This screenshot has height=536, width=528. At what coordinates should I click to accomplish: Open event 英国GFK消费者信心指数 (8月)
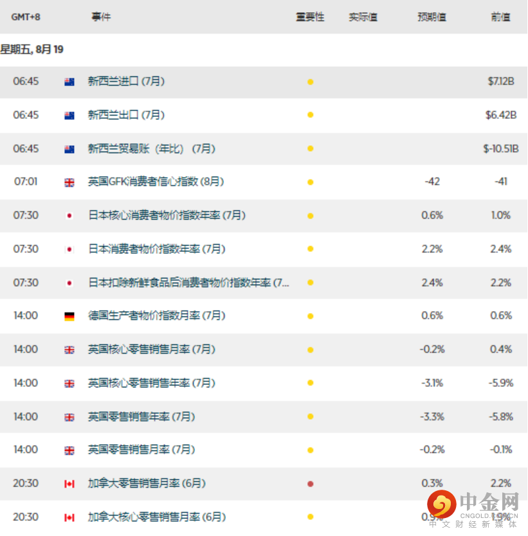(156, 181)
